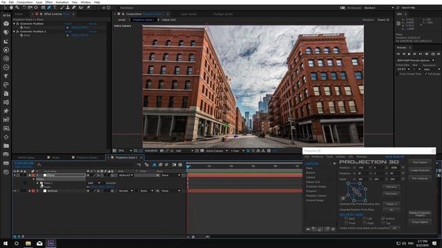Enable the Top helper grid checkbox
This screenshot has height=248, width=442.
tap(383, 223)
